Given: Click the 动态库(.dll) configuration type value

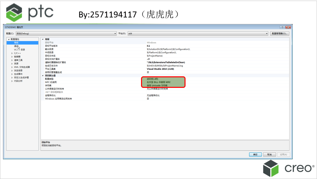Looking at the screenshot, I should [153, 79].
